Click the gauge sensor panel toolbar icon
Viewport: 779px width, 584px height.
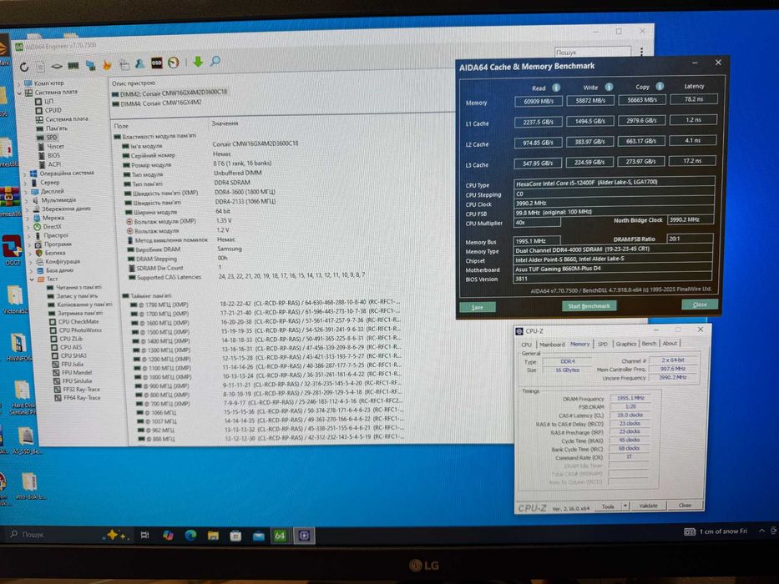tap(173, 63)
